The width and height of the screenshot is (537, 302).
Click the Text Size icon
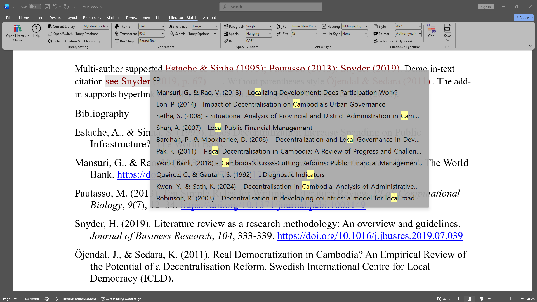(x=172, y=26)
